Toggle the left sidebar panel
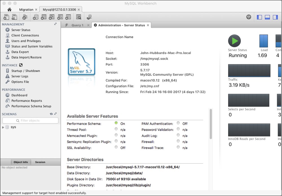282x196 pixels. 259,17
